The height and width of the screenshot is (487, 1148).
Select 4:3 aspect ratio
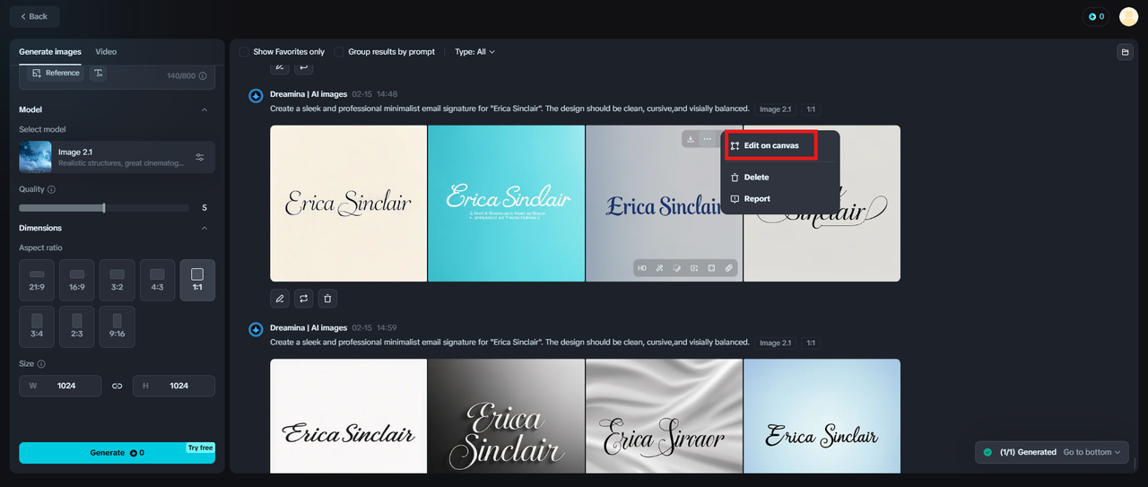click(x=157, y=280)
